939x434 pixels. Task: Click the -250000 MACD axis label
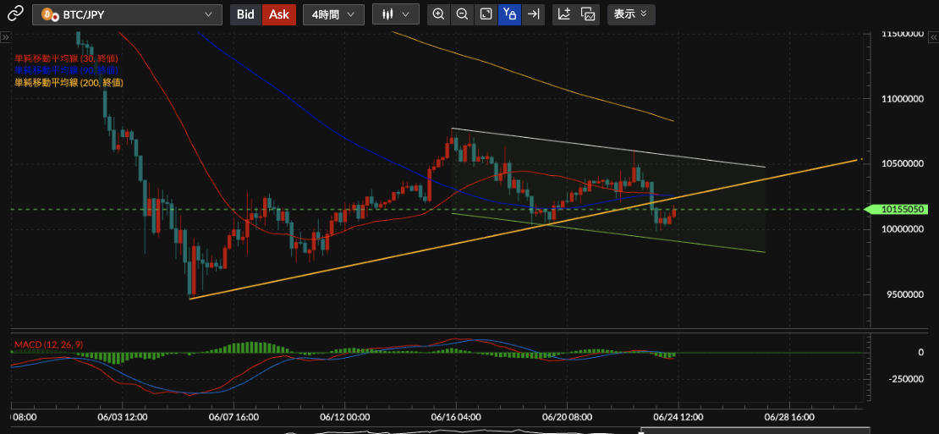pos(907,380)
